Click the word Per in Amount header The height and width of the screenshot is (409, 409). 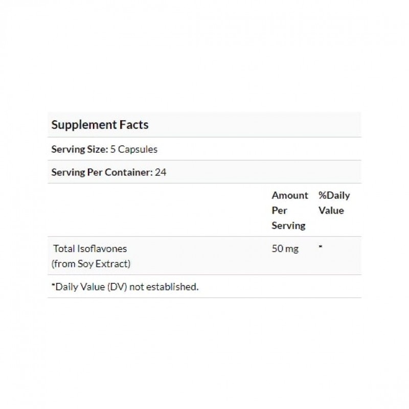[x=279, y=210]
